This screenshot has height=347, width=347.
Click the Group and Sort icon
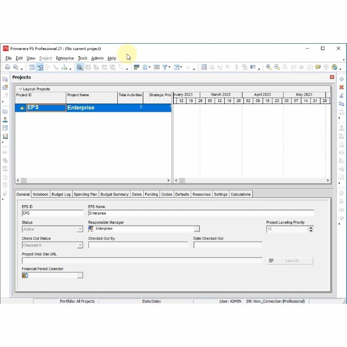(176, 67)
